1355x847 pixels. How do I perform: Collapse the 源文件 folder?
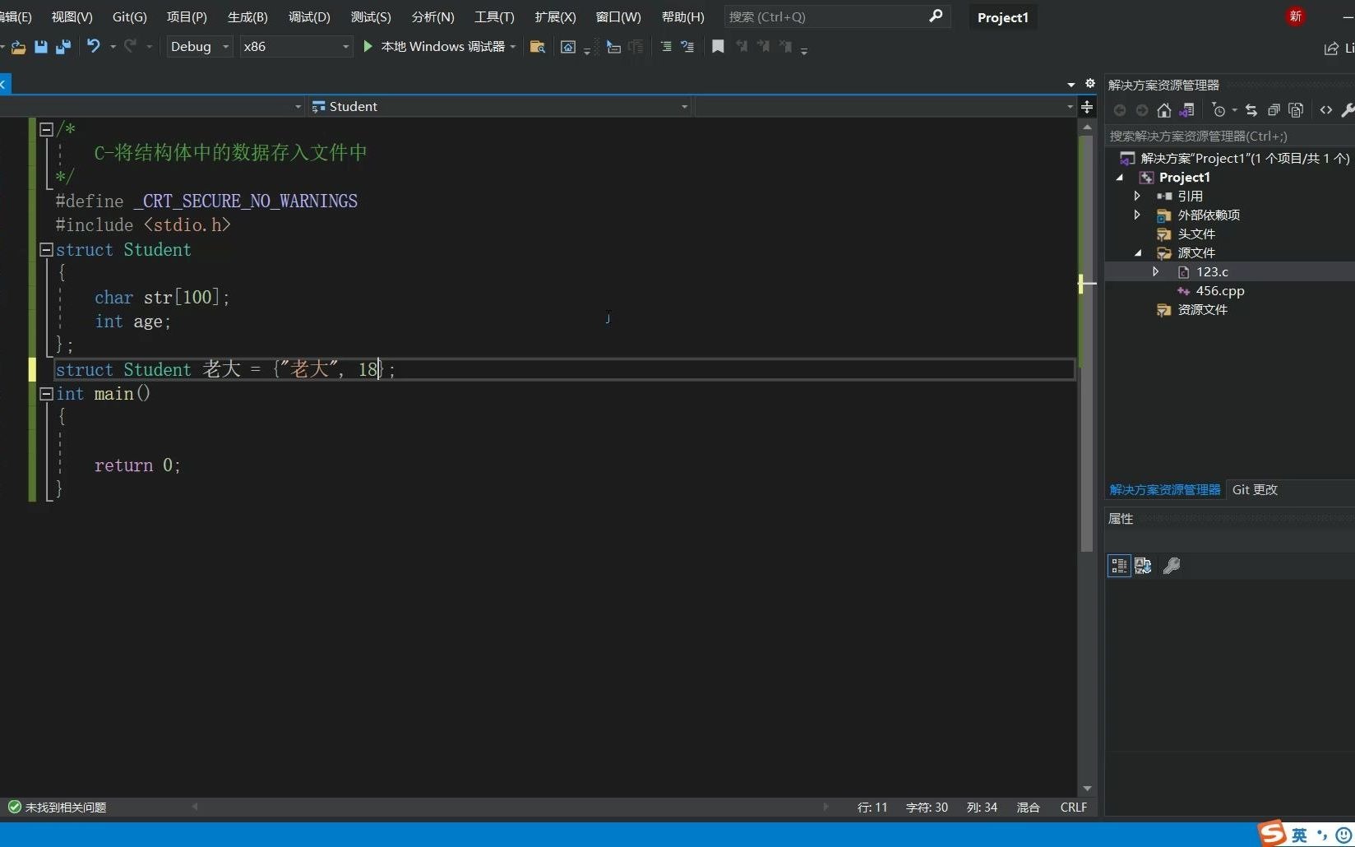[1139, 253]
